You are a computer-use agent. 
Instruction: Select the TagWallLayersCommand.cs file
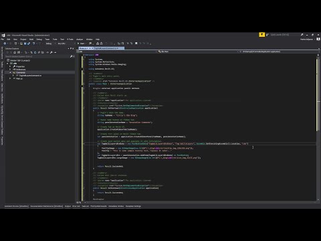[x=30, y=76]
